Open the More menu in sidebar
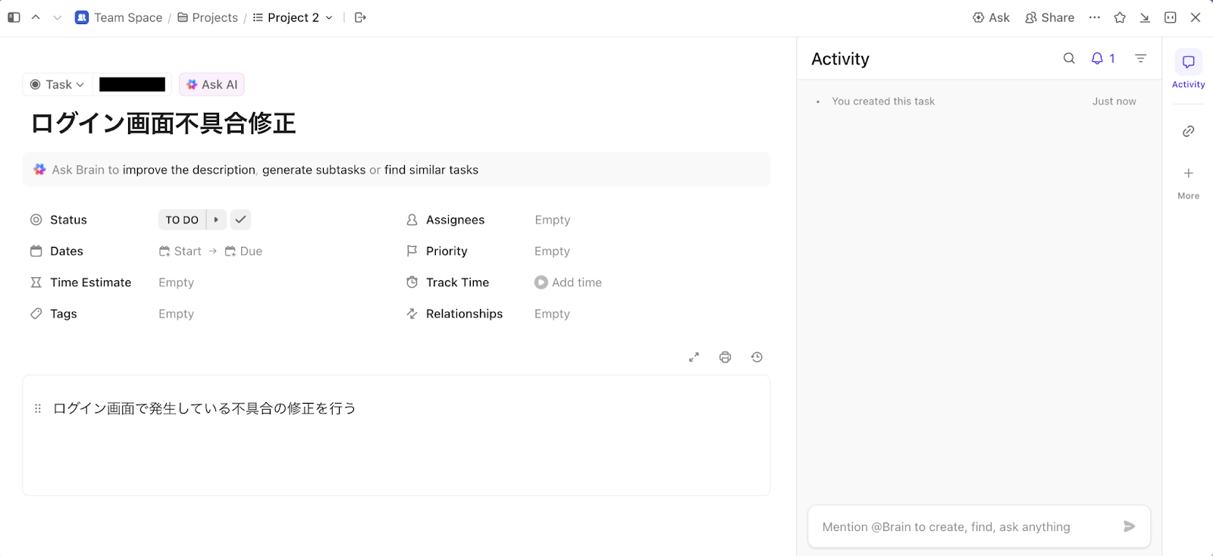The width and height of the screenshot is (1213, 556). [1188, 183]
